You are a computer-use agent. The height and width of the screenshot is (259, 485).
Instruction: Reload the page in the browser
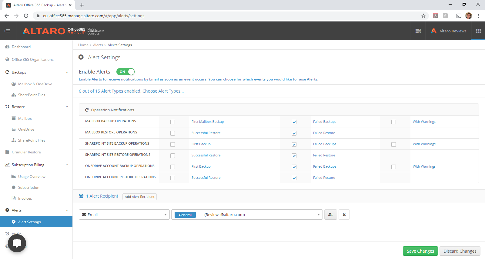tap(26, 16)
